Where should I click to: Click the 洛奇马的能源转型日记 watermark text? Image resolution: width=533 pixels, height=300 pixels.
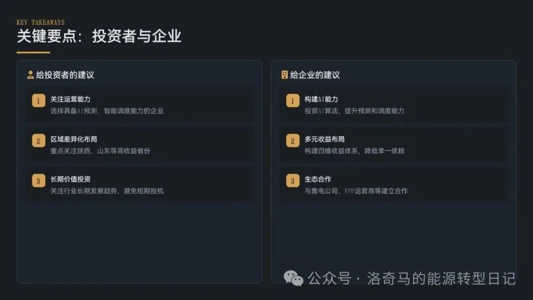pos(441,279)
